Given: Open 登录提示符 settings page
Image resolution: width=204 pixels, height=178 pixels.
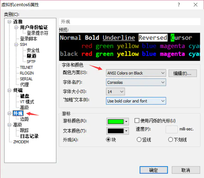Looking at the screenshot, I should coord(38,33).
